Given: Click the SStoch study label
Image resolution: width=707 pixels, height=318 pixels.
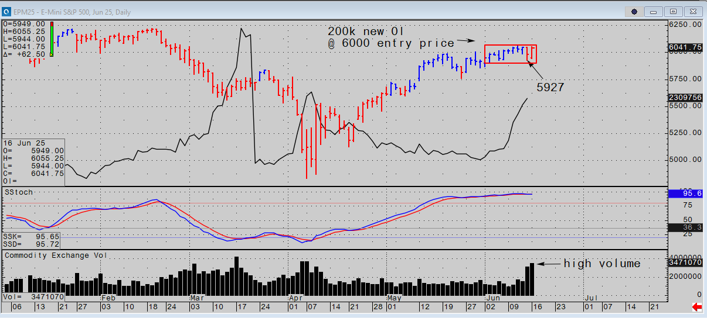Looking at the screenshot, I should pyautogui.click(x=19, y=192).
